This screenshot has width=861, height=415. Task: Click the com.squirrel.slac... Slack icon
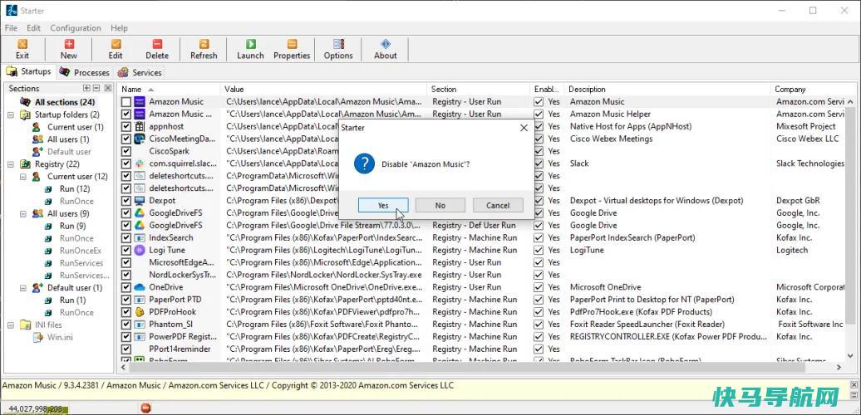coord(140,164)
